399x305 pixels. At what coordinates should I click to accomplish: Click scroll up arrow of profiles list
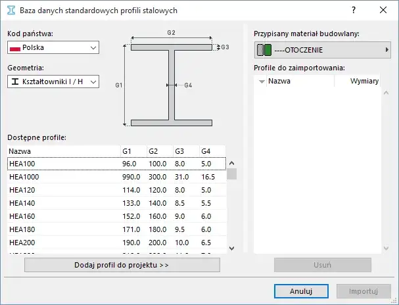click(231, 164)
